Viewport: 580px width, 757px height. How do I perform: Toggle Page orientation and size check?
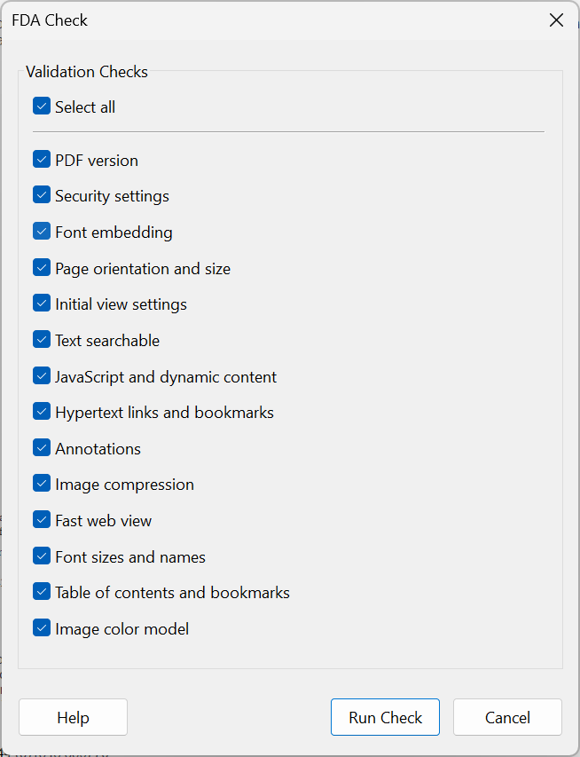41,267
